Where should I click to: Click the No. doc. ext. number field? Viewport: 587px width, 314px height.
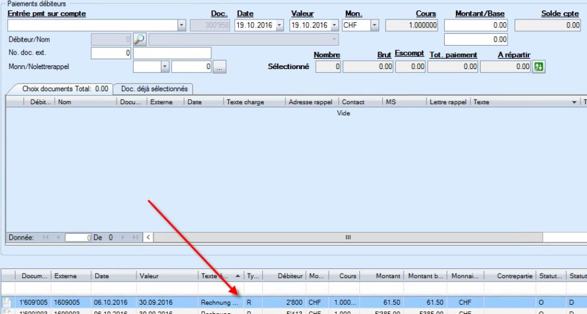coord(112,53)
